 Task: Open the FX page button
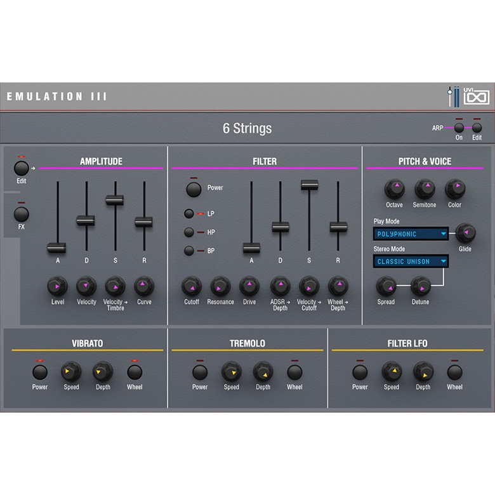[21, 214]
